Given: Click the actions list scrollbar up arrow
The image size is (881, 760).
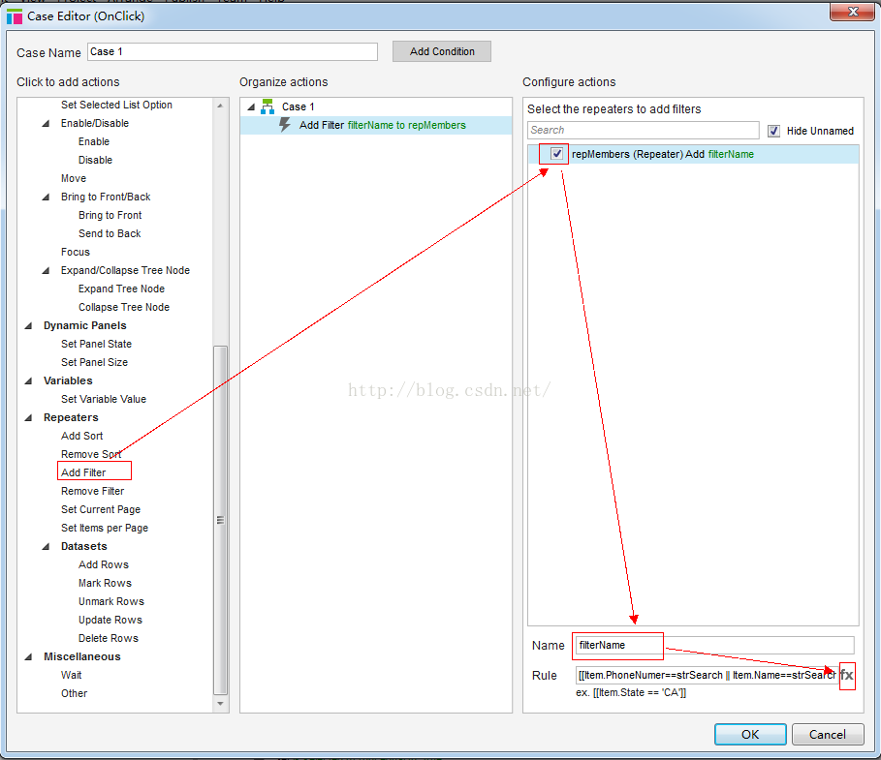Looking at the screenshot, I should pos(220,106).
